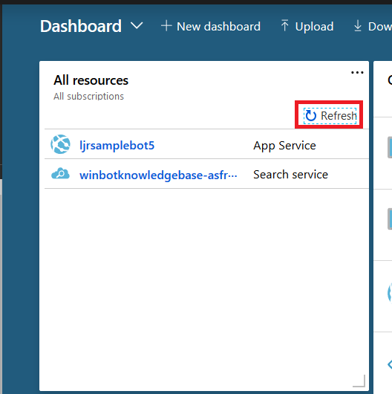
Task: Click the App Service type label
Action: pos(284,146)
